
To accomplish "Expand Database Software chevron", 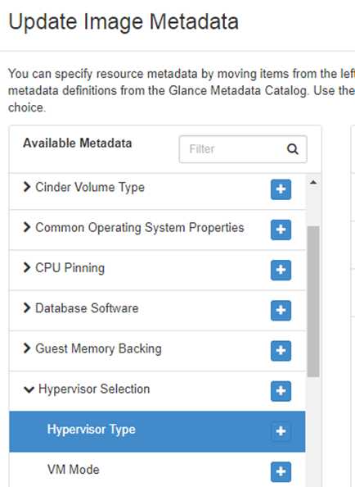I will (x=27, y=307).
